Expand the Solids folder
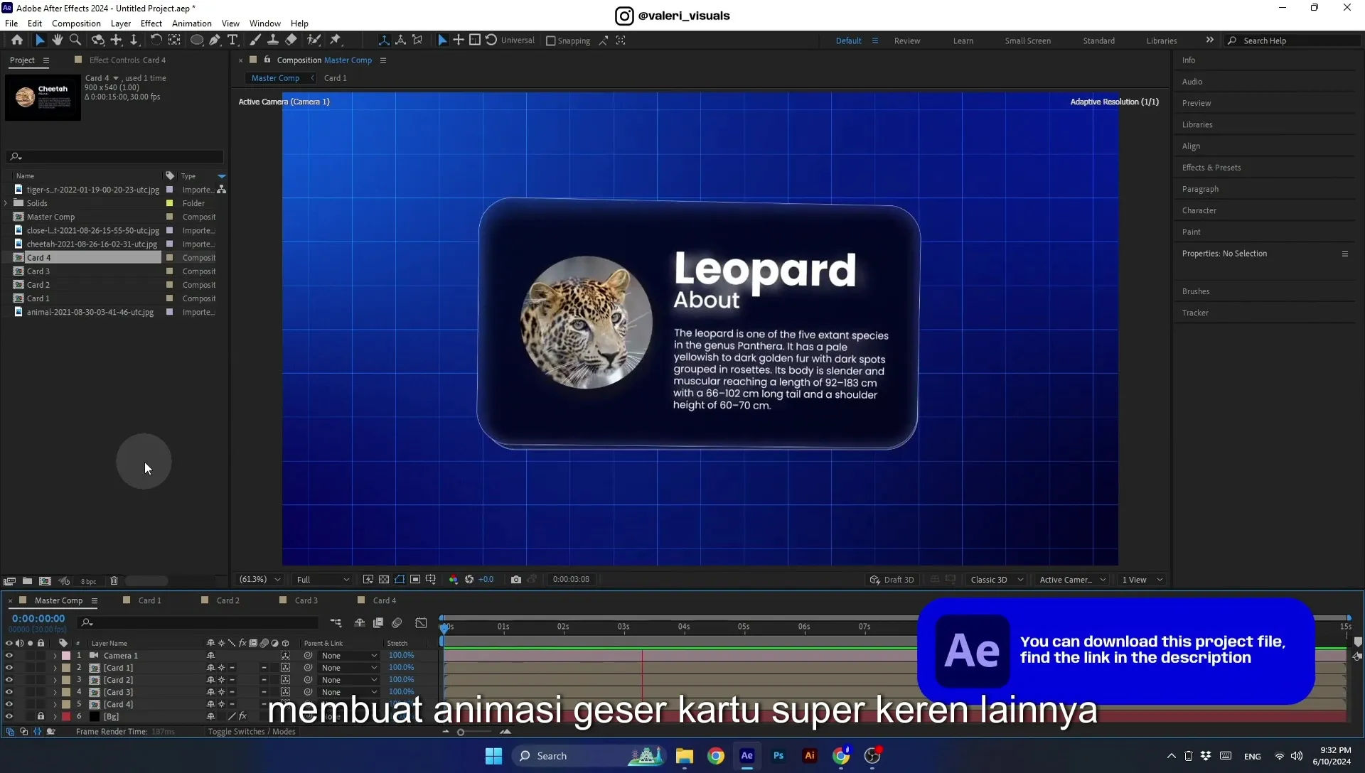The width and height of the screenshot is (1365, 773). [x=6, y=203]
